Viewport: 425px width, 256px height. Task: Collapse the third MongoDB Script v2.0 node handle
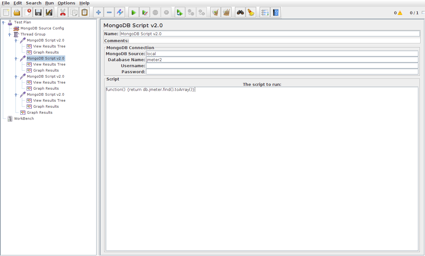(16, 76)
